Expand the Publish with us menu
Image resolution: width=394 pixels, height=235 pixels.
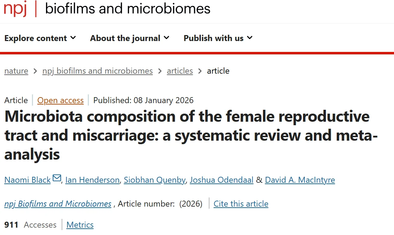(x=218, y=38)
